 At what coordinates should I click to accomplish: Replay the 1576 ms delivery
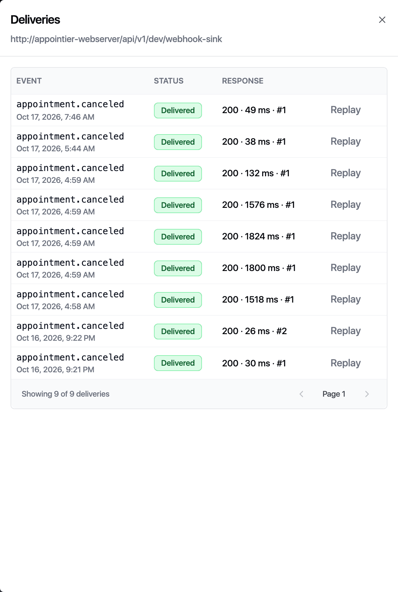346,205
